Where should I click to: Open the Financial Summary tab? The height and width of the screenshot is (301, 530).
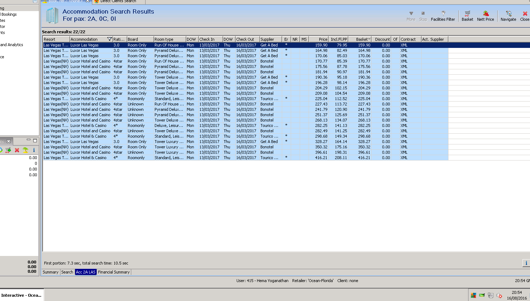click(x=114, y=272)
